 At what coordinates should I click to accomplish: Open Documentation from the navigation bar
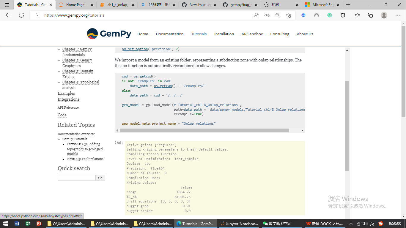pos(169,34)
